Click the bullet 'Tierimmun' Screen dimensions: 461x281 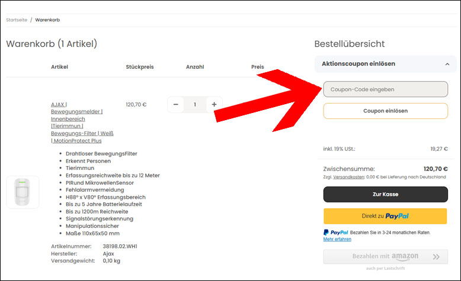pos(80,168)
